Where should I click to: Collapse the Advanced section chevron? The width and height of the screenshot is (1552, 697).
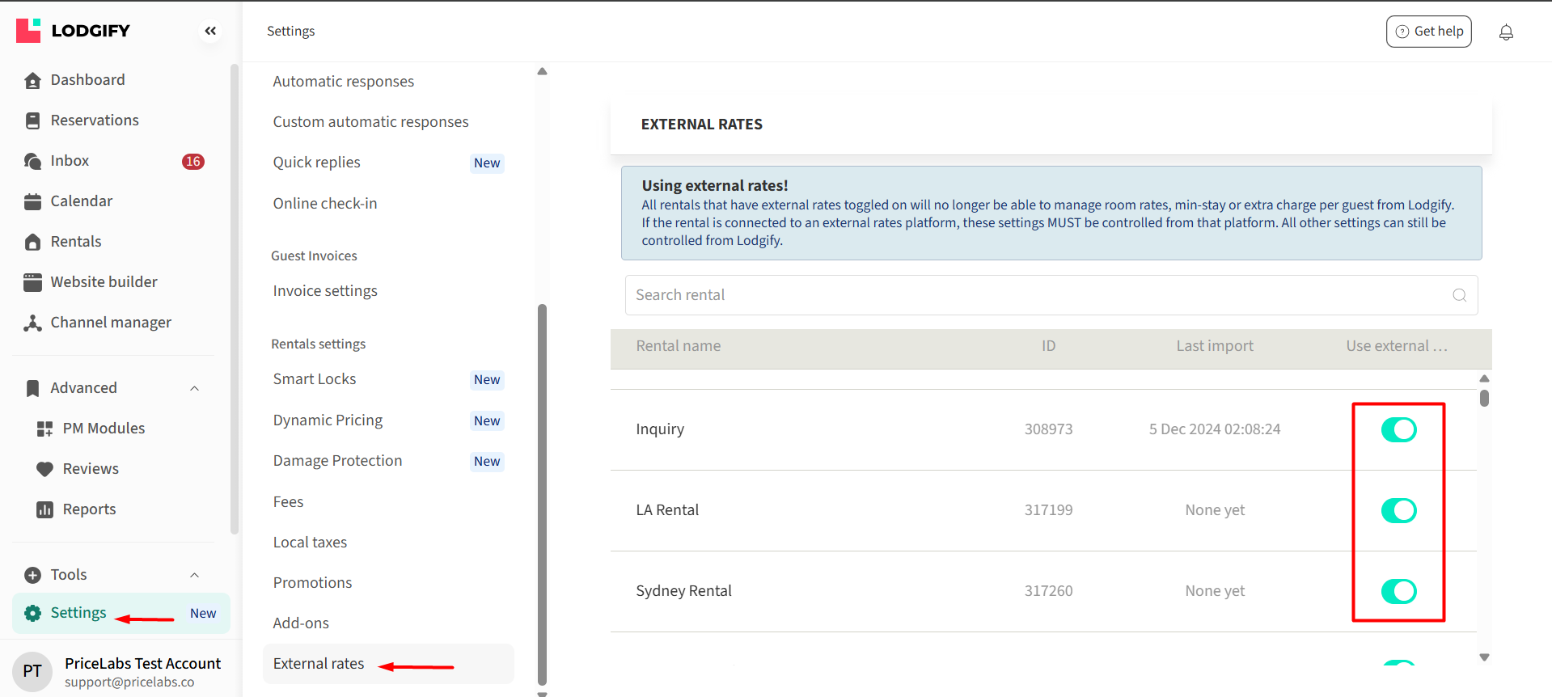click(194, 388)
